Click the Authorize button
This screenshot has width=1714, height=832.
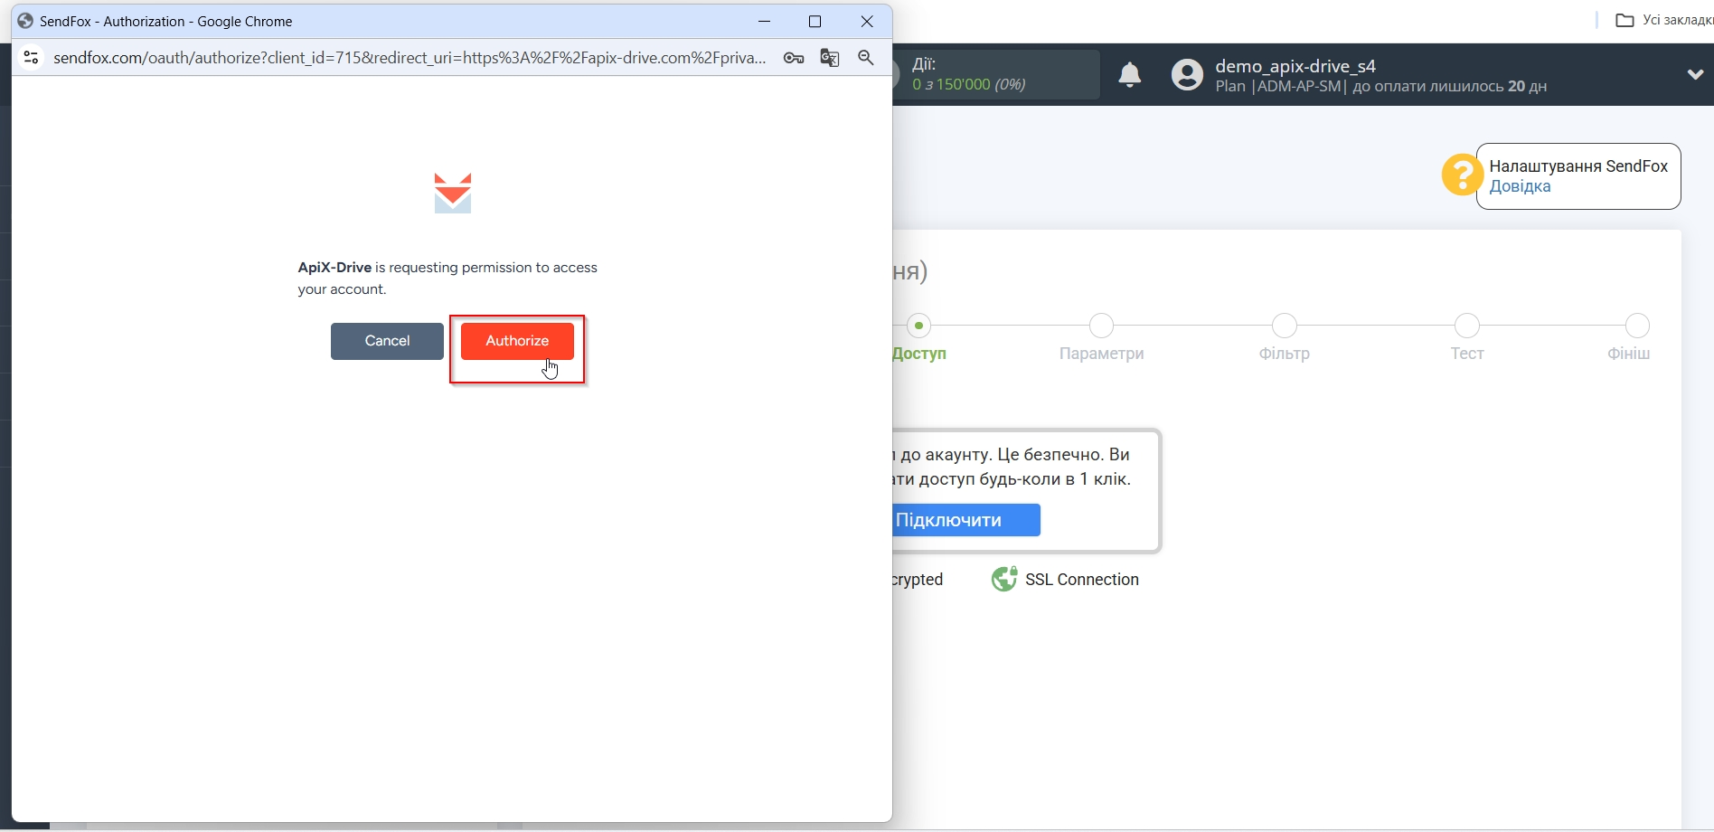[517, 341]
